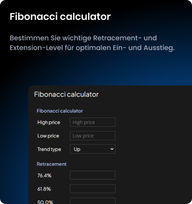
Task: Focus the High price input field
Action: [93, 122]
